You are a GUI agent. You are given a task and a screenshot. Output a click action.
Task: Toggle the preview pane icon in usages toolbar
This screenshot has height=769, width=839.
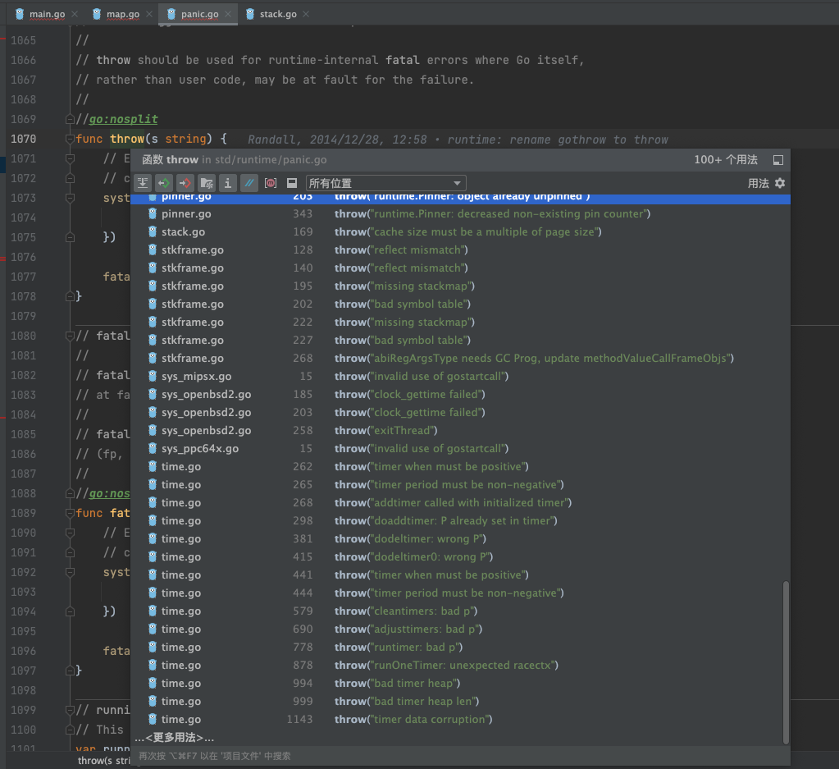coord(292,183)
